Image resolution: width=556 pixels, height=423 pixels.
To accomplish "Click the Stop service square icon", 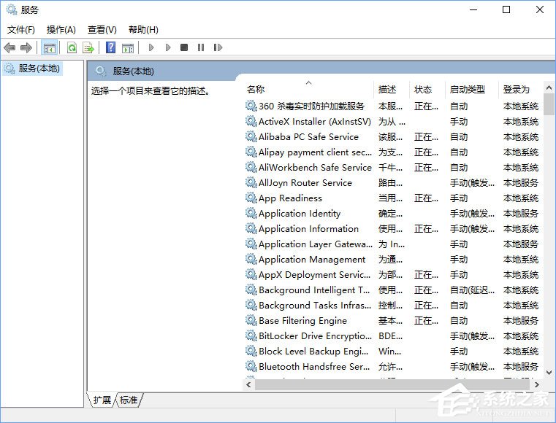I will (x=184, y=47).
